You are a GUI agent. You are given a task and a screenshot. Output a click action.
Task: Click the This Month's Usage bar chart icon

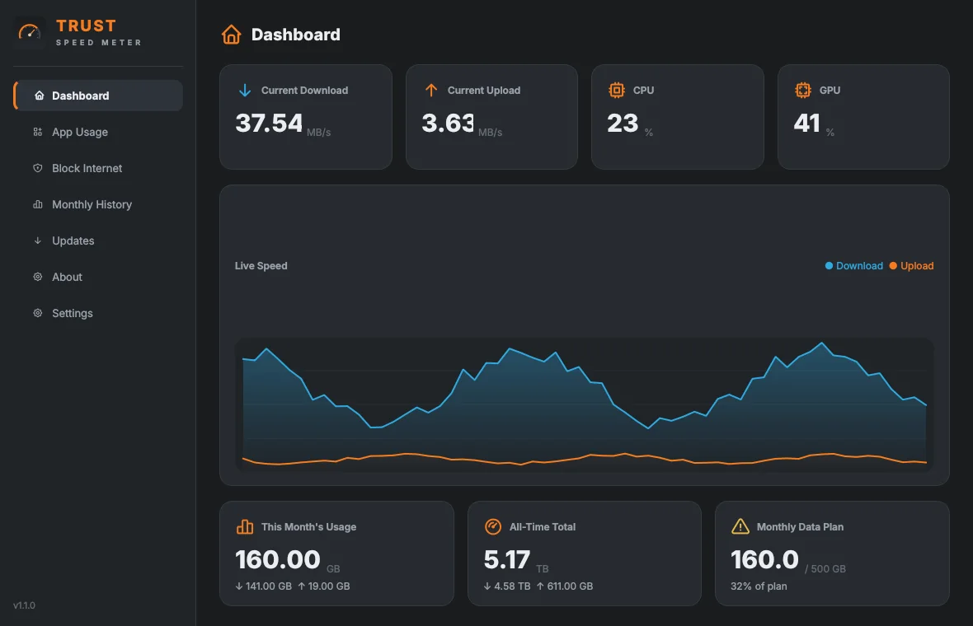[245, 527]
